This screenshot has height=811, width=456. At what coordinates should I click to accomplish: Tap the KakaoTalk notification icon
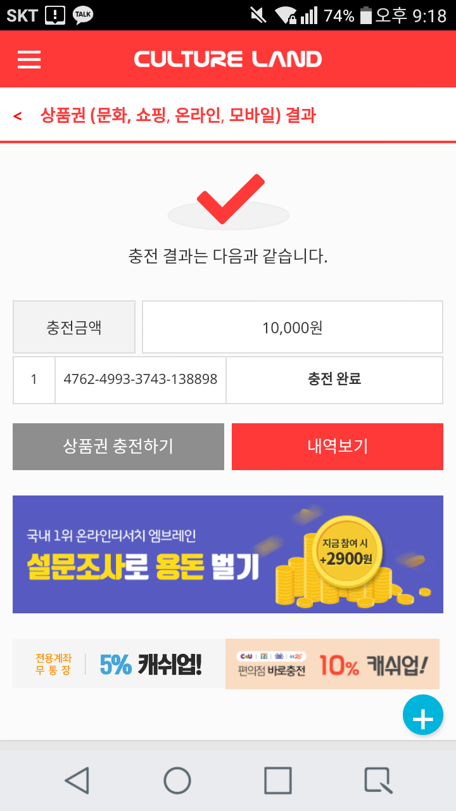pos(83,15)
